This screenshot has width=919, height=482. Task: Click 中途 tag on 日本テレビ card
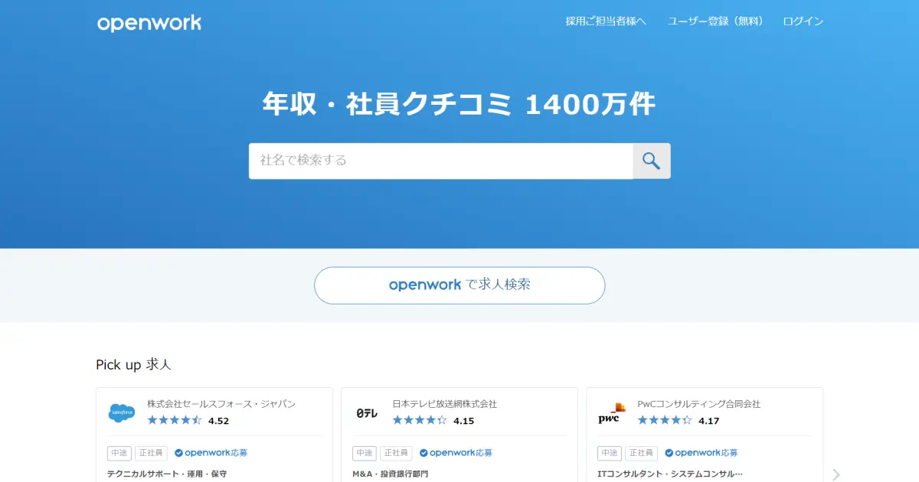coord(365,453)
